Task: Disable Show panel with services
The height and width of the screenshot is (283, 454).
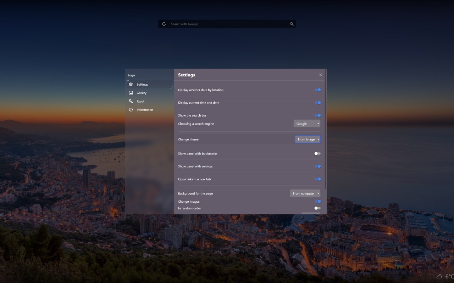Action: click(317, 166)
